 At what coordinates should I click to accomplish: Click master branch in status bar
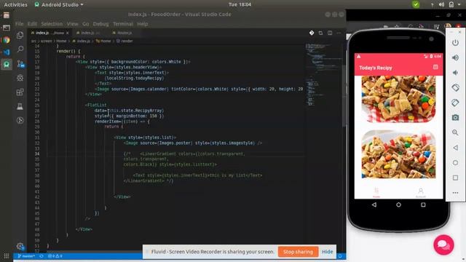(x=26, y=256)
